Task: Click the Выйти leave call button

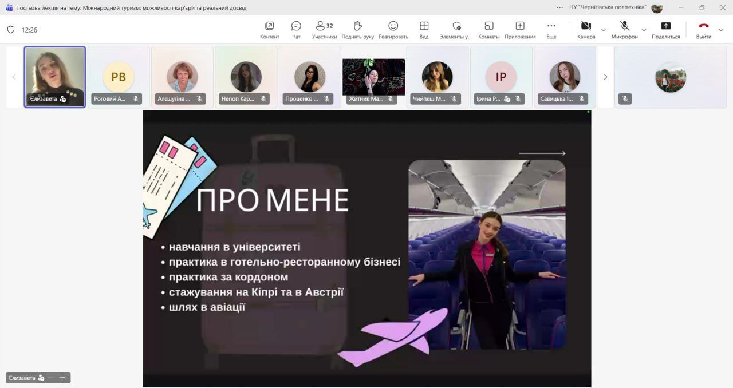Action: tap(703, 29)
